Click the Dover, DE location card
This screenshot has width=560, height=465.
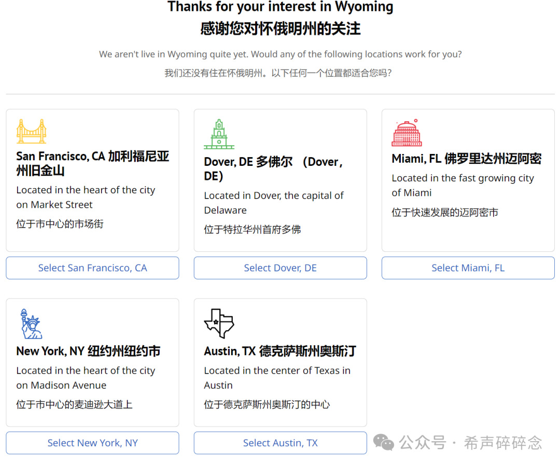coord(280,180)
